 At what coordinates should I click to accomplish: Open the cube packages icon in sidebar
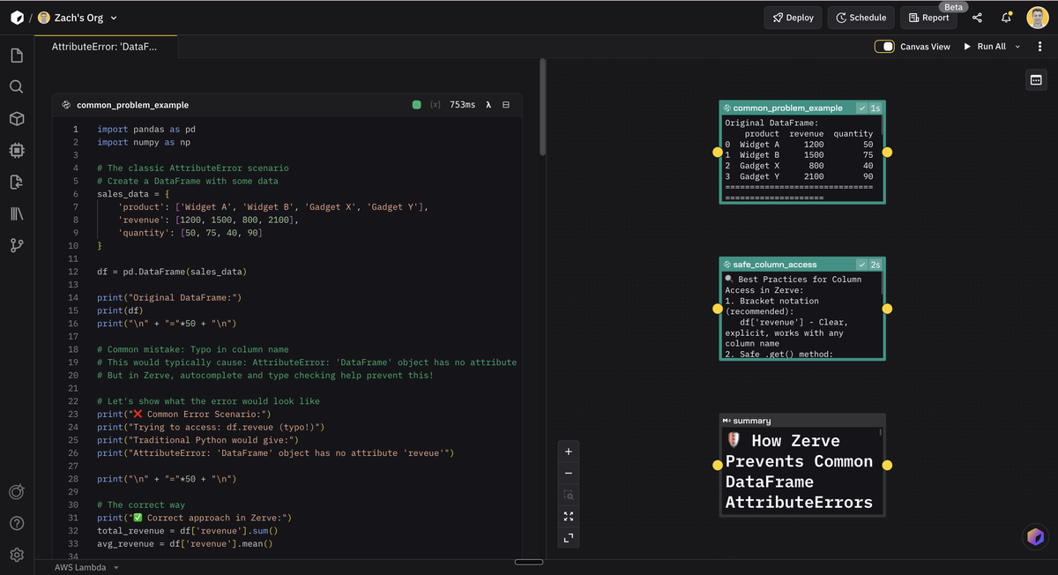(x=17, y=119)
